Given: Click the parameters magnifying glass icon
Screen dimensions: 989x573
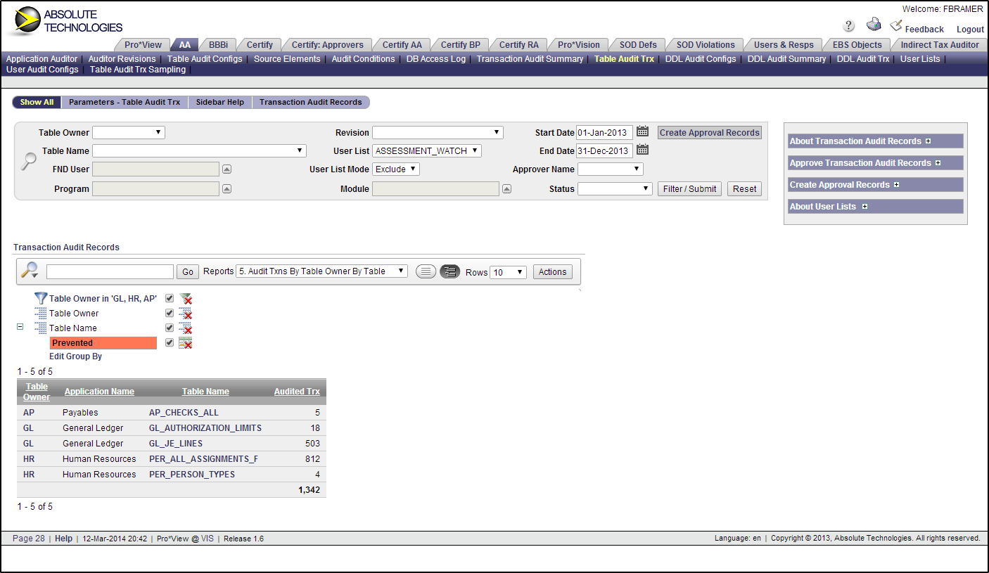Looking at the screenshot, I should pyautogui.click(x=29, y=161).
